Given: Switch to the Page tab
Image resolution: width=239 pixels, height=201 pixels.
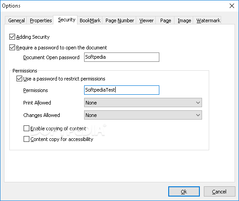Looking at the screenshot, I should click(x=166, y=20).
